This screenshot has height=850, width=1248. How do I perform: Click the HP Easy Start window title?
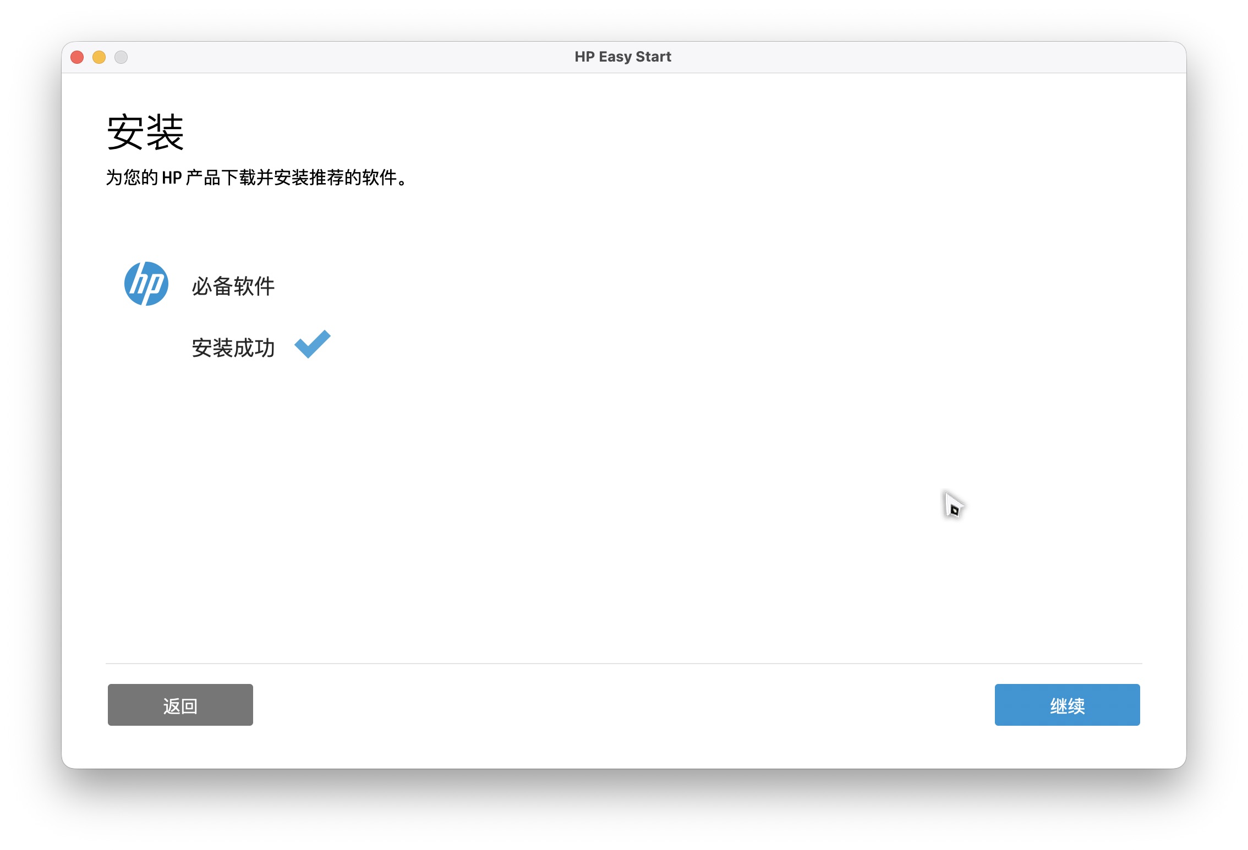coord(622,57)
